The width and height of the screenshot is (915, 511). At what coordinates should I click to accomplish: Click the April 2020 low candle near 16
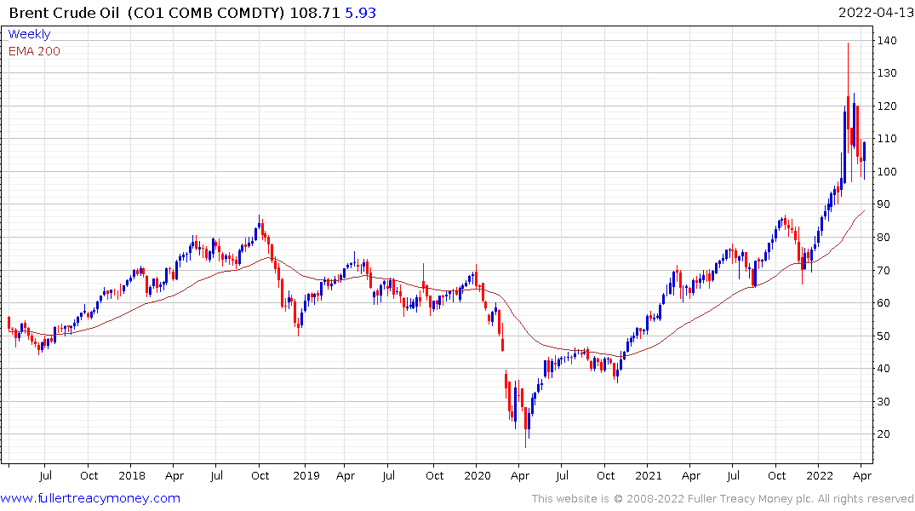pos(525,427)
